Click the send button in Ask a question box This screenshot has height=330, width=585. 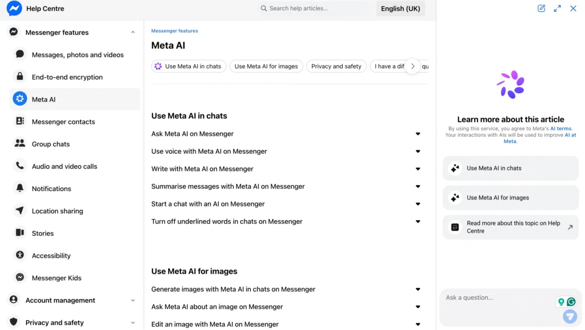[x=570, y=317]
